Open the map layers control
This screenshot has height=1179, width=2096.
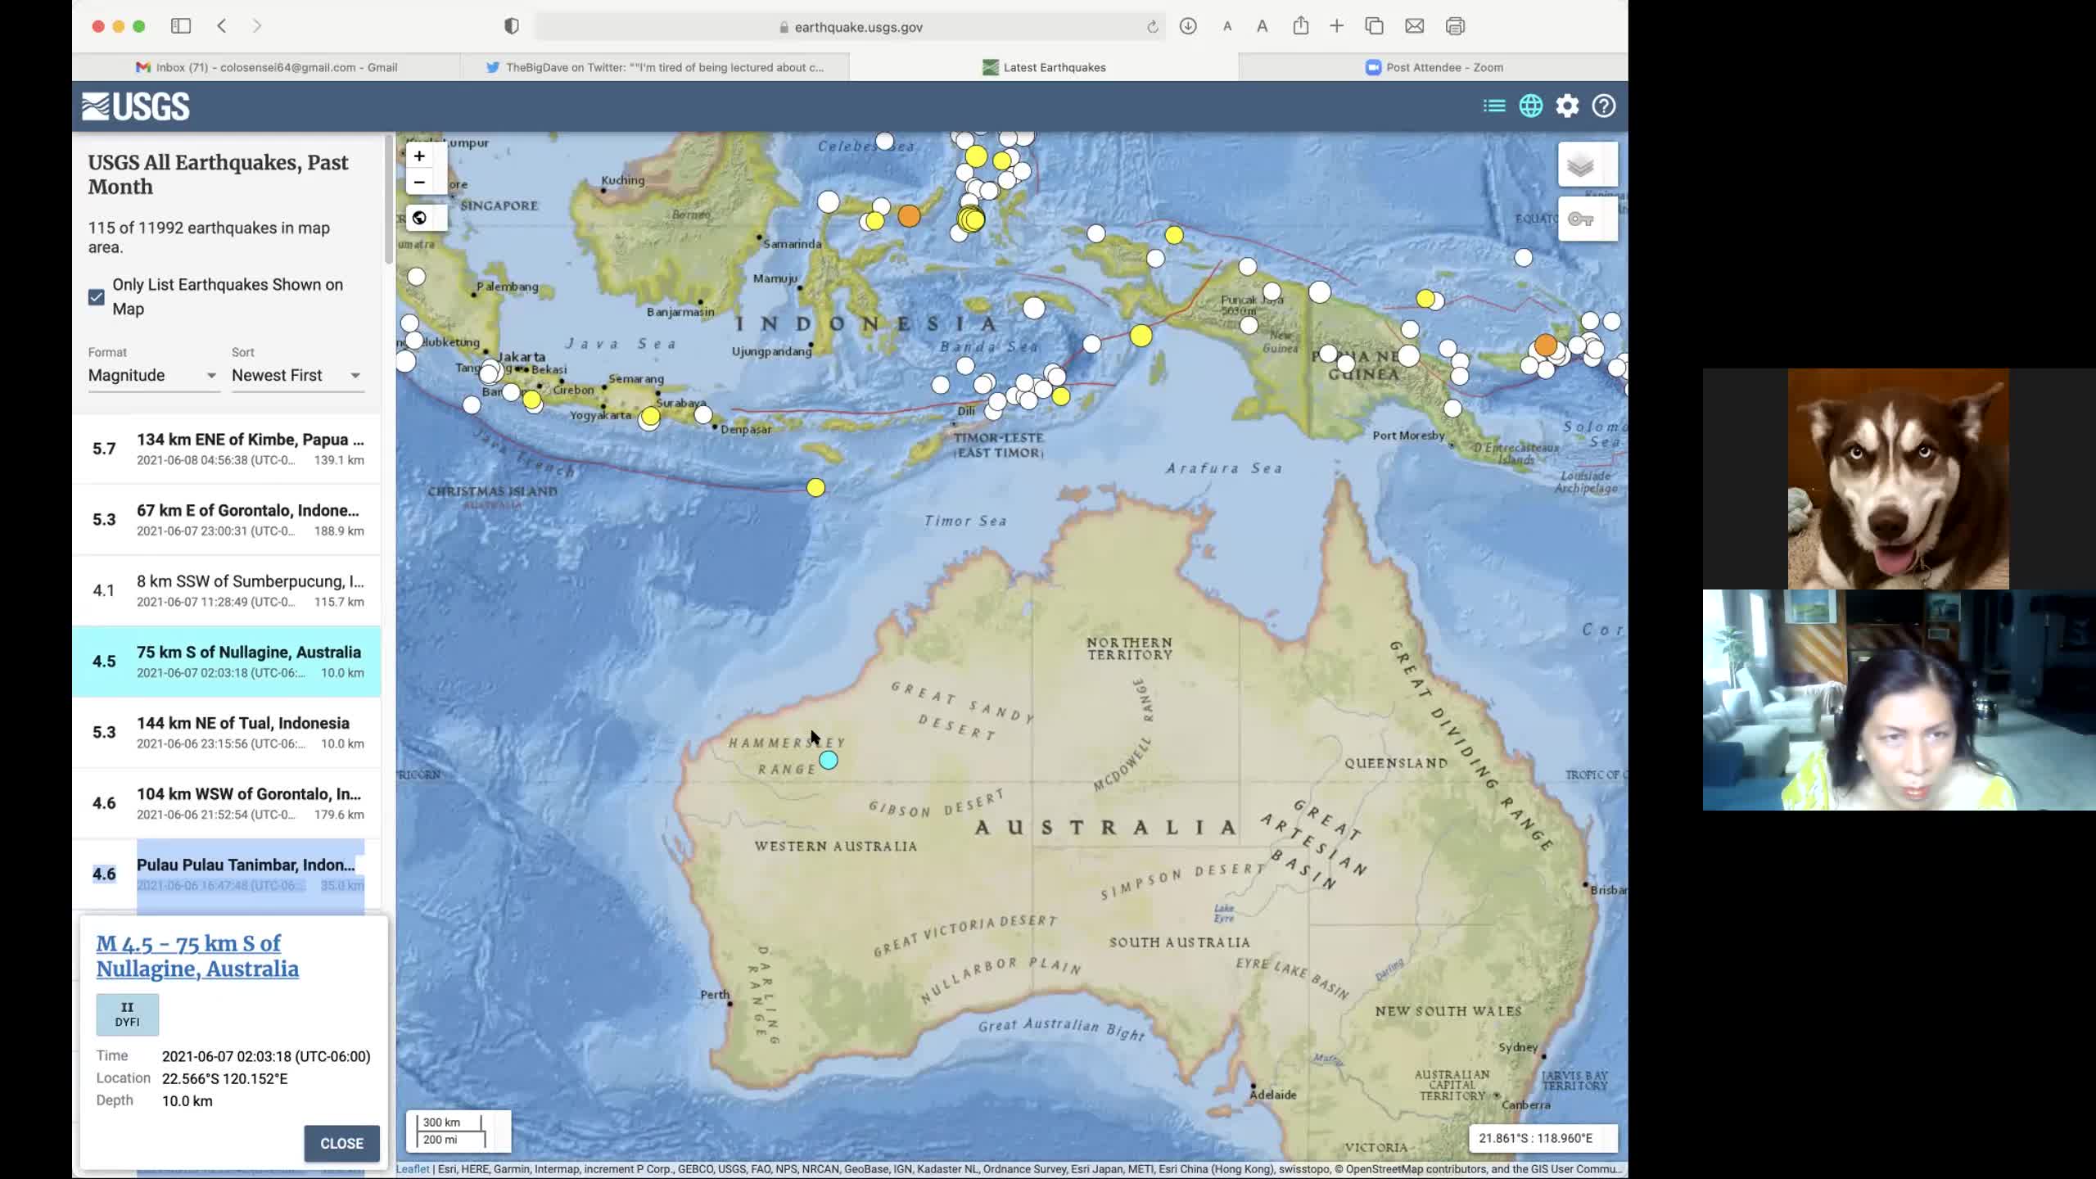[1588, 165]
